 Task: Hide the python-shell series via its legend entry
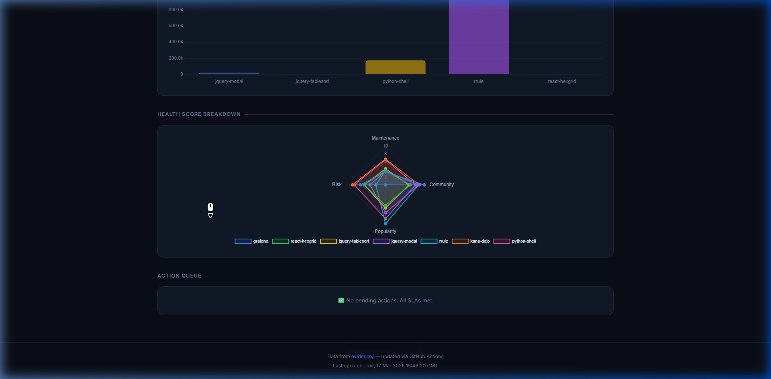tap(515, 241)
